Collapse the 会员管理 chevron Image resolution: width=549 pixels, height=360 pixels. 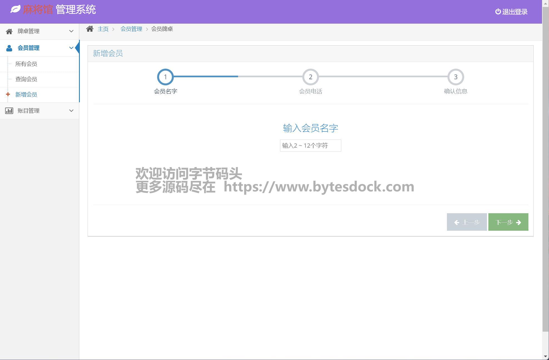point(71,48)
